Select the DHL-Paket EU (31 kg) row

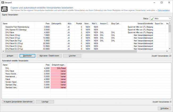coord(85,49)
